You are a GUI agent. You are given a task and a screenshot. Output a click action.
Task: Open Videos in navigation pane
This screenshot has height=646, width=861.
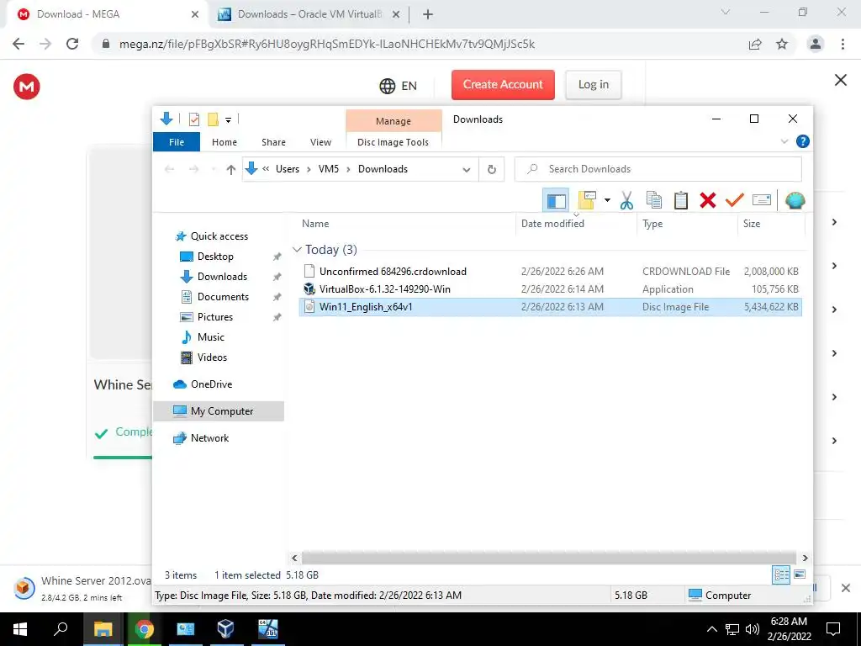212,357
